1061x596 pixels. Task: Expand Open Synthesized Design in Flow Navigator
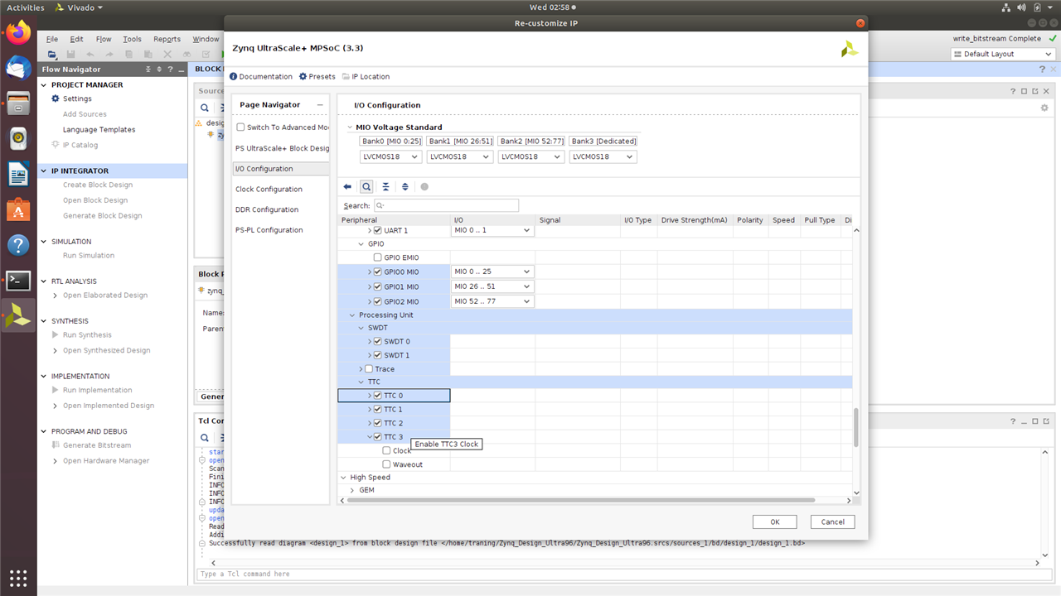[x=55, y=350]
